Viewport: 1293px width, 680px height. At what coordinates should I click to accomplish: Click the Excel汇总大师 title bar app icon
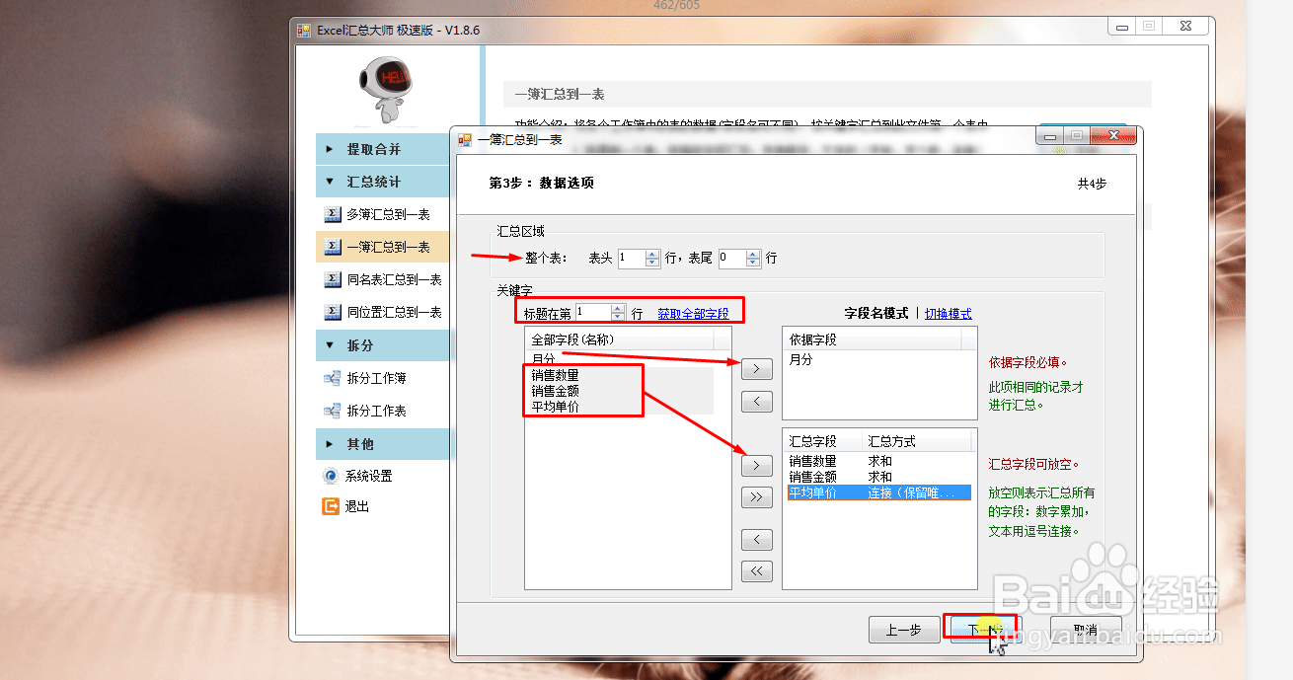point(305,30)
